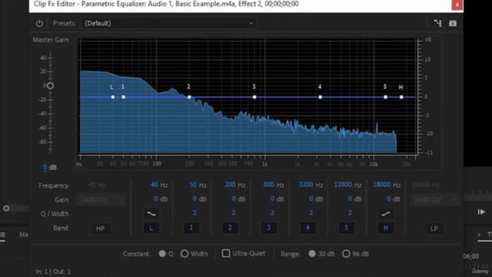Toggle band 1 button
The height and width of the screenshot is (277, 492).
pyautogui.click(x=191, y=228)
